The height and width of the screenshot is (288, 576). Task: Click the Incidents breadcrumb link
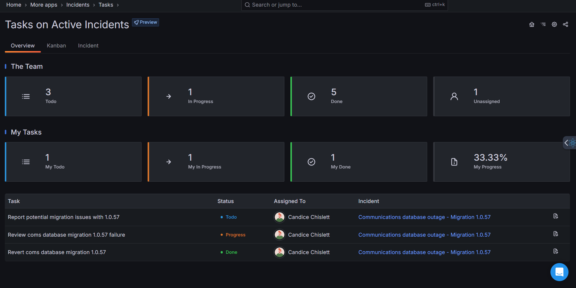point(78,5)
